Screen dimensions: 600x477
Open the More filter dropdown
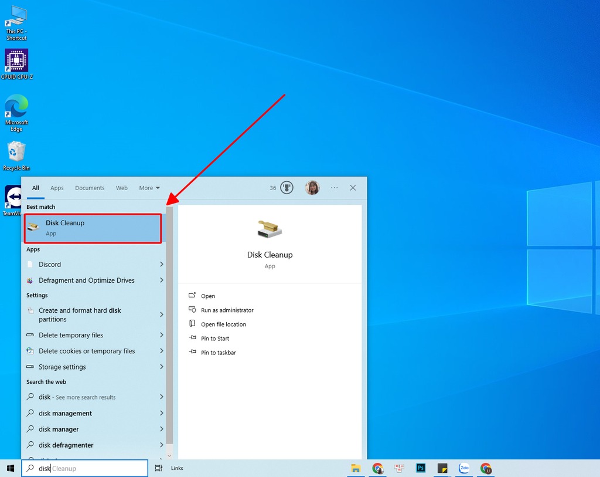coord(149,188)
